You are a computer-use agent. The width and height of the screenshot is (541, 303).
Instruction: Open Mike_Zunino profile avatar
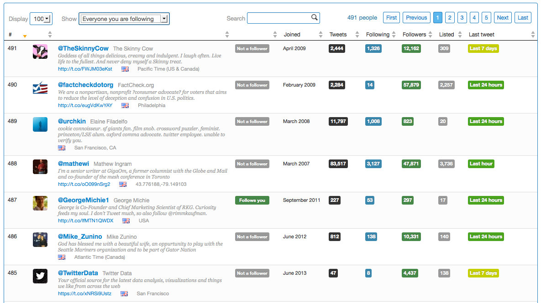point(40,240)
